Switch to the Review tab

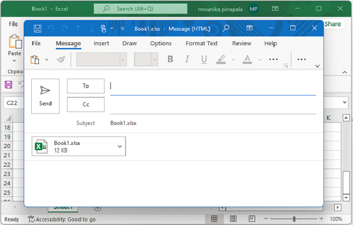[x=242, y=43]
